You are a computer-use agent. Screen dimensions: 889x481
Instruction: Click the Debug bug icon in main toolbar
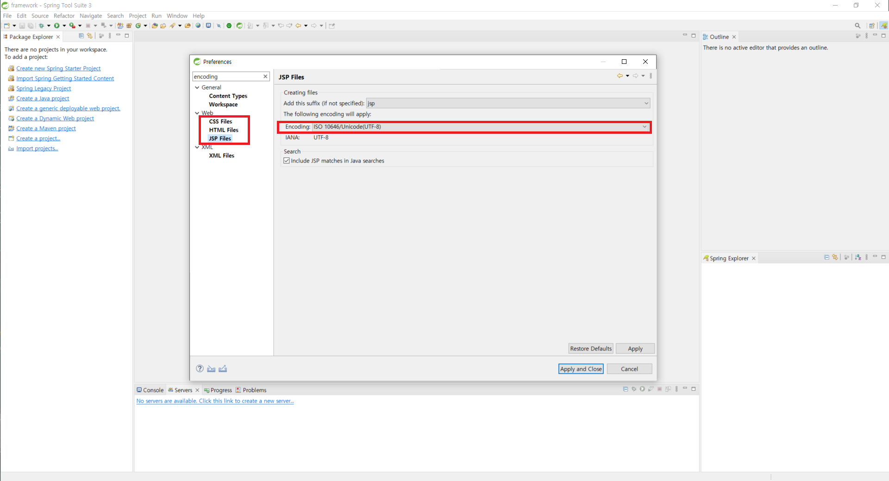coord(41,25)
